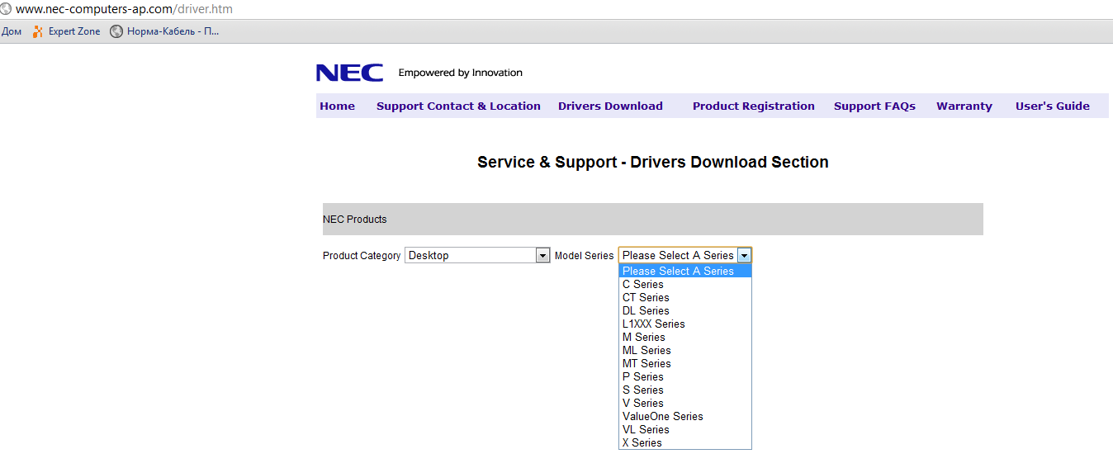Choose VL Series from the list
The height and width of the screenshot is (468, 1113).
tap(685, 429)
